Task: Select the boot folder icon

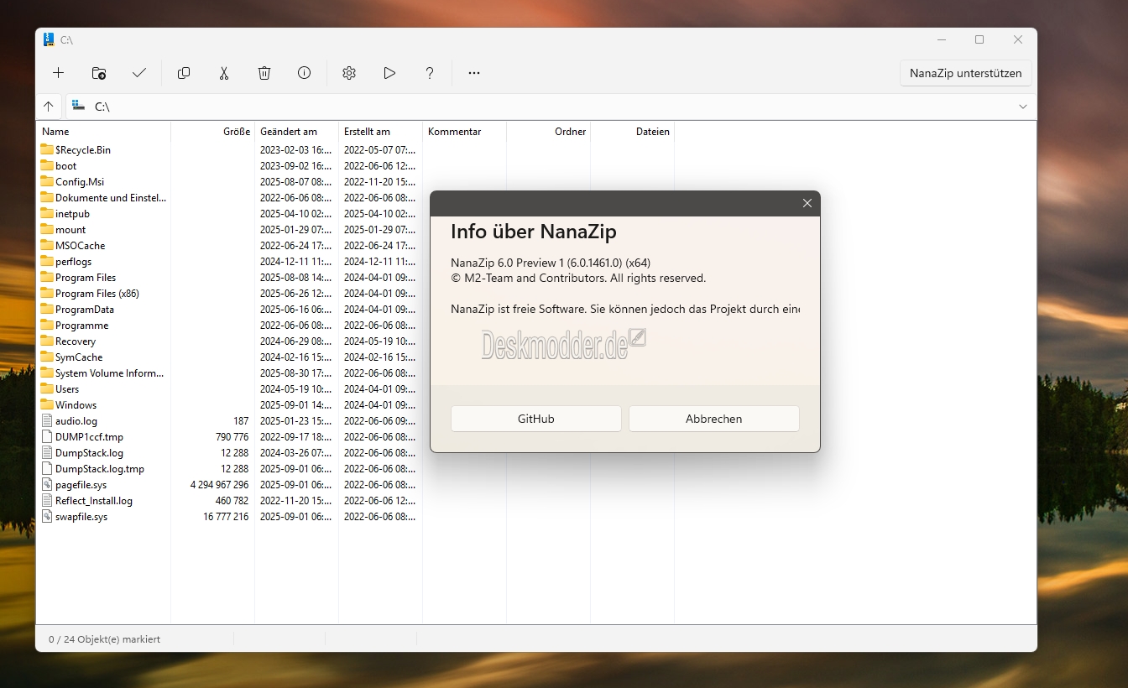Action: (47, 165)
